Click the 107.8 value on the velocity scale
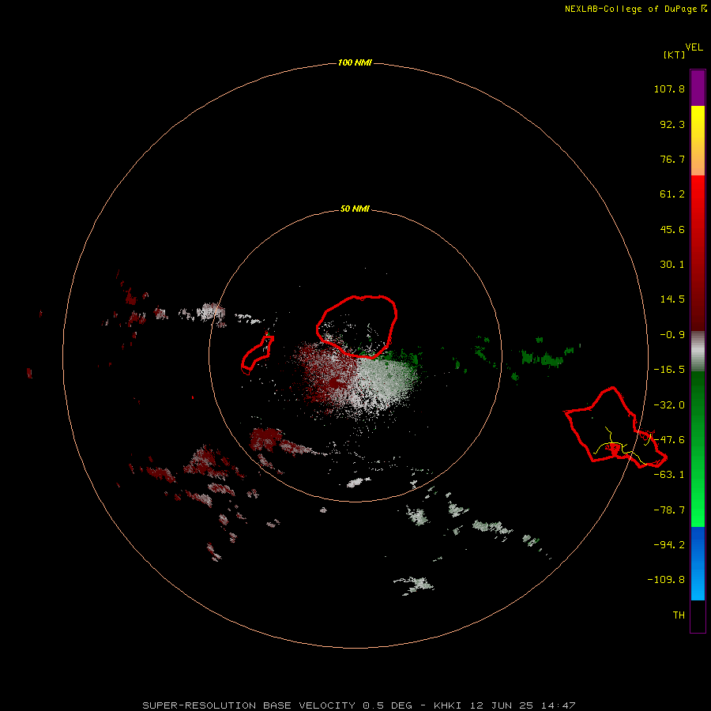The image size is (711, 711). (x=669, y=88)
